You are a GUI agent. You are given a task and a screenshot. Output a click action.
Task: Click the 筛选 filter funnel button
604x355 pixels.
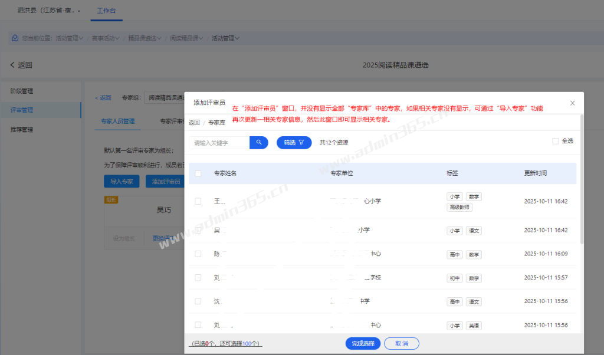[x=294, y=142]
